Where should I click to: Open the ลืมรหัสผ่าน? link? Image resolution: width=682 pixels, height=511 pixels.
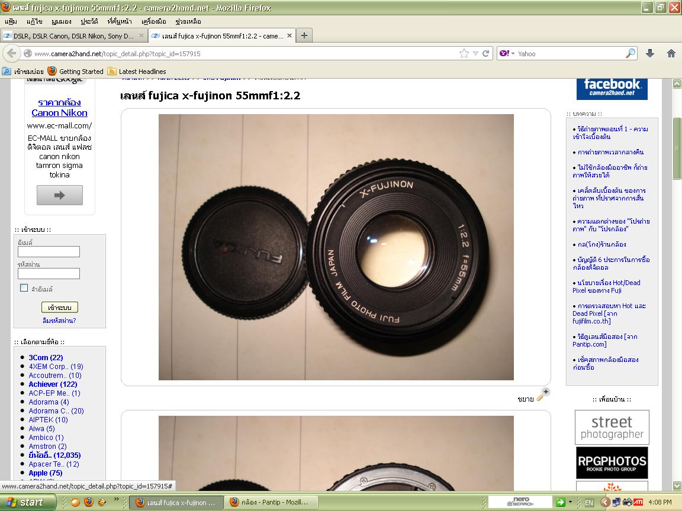60,321
